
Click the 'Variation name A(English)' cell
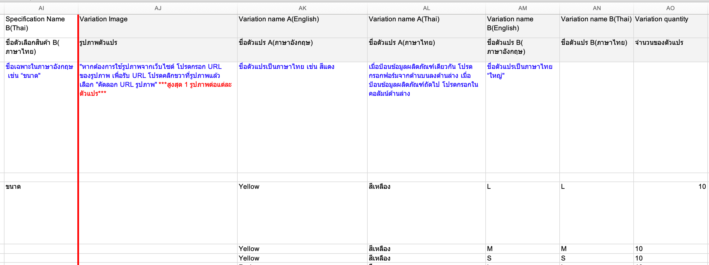(x=302, y=26)
